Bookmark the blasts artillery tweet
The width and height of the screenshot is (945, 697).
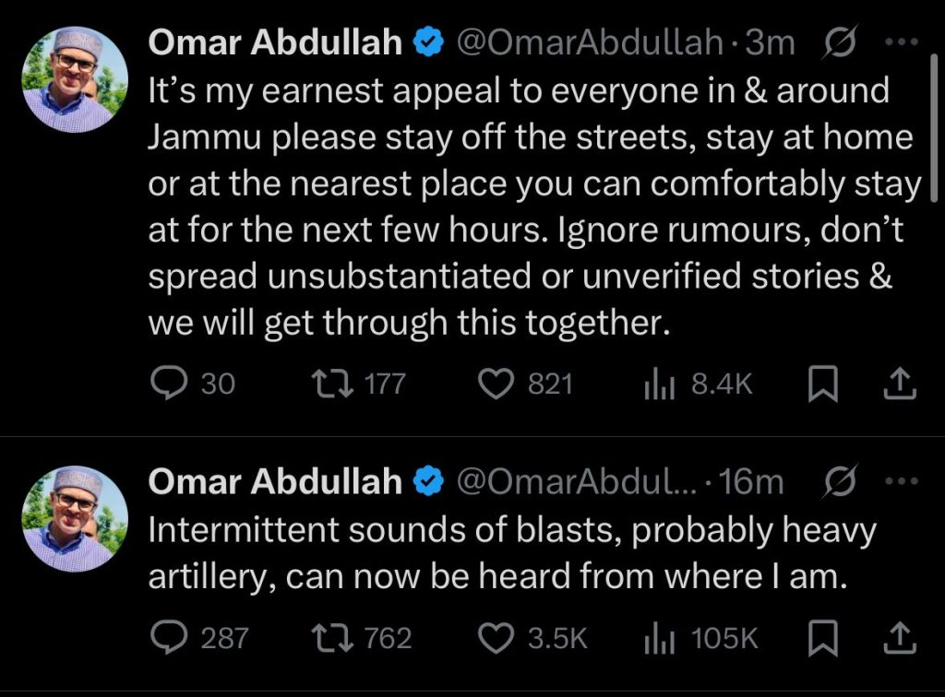click(820, 638)
